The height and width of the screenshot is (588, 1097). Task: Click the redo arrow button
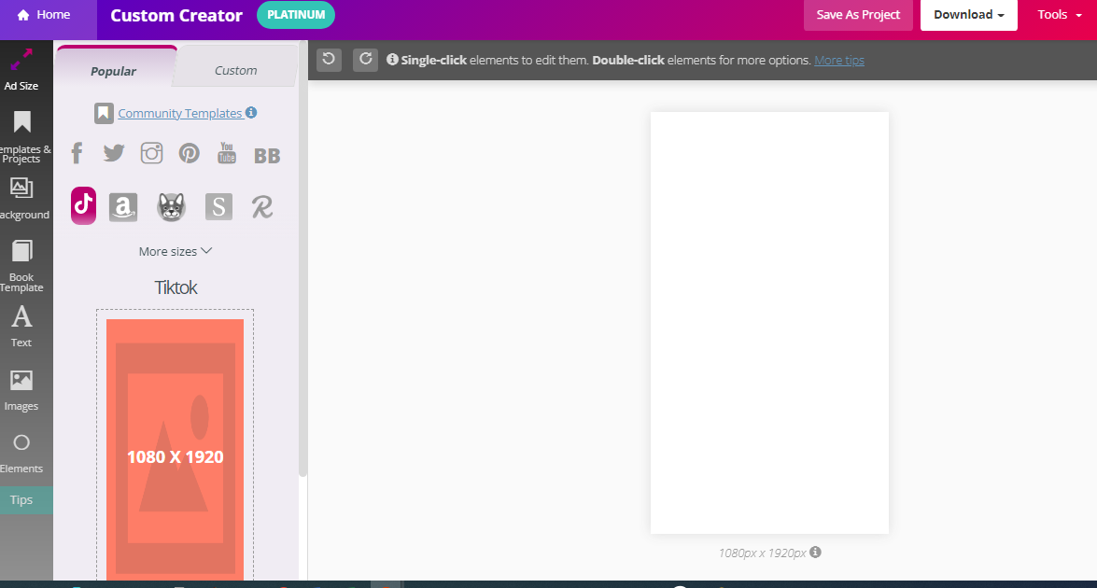point(365,60)
